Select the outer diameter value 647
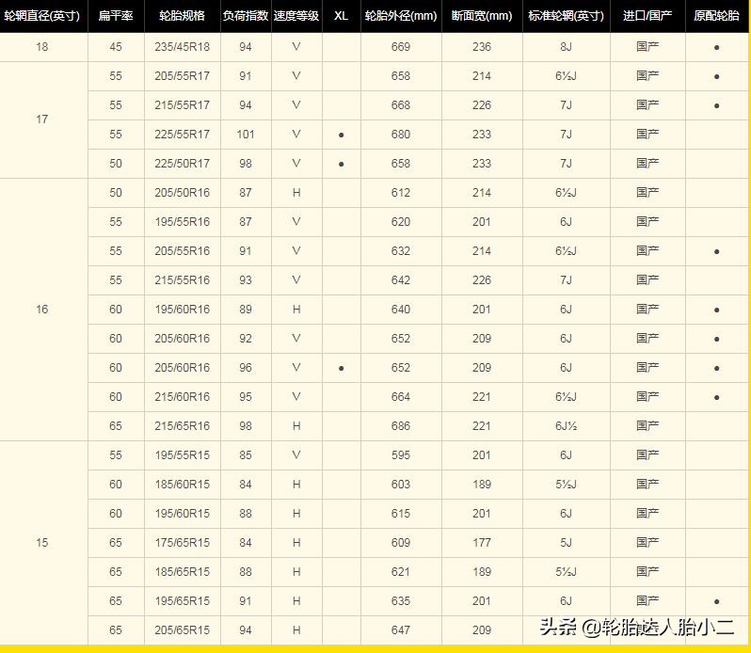This screenshot has height=653, width=751. click(x=401, y=630)
